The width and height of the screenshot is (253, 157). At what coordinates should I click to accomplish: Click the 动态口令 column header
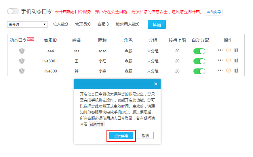click(18, 40)
